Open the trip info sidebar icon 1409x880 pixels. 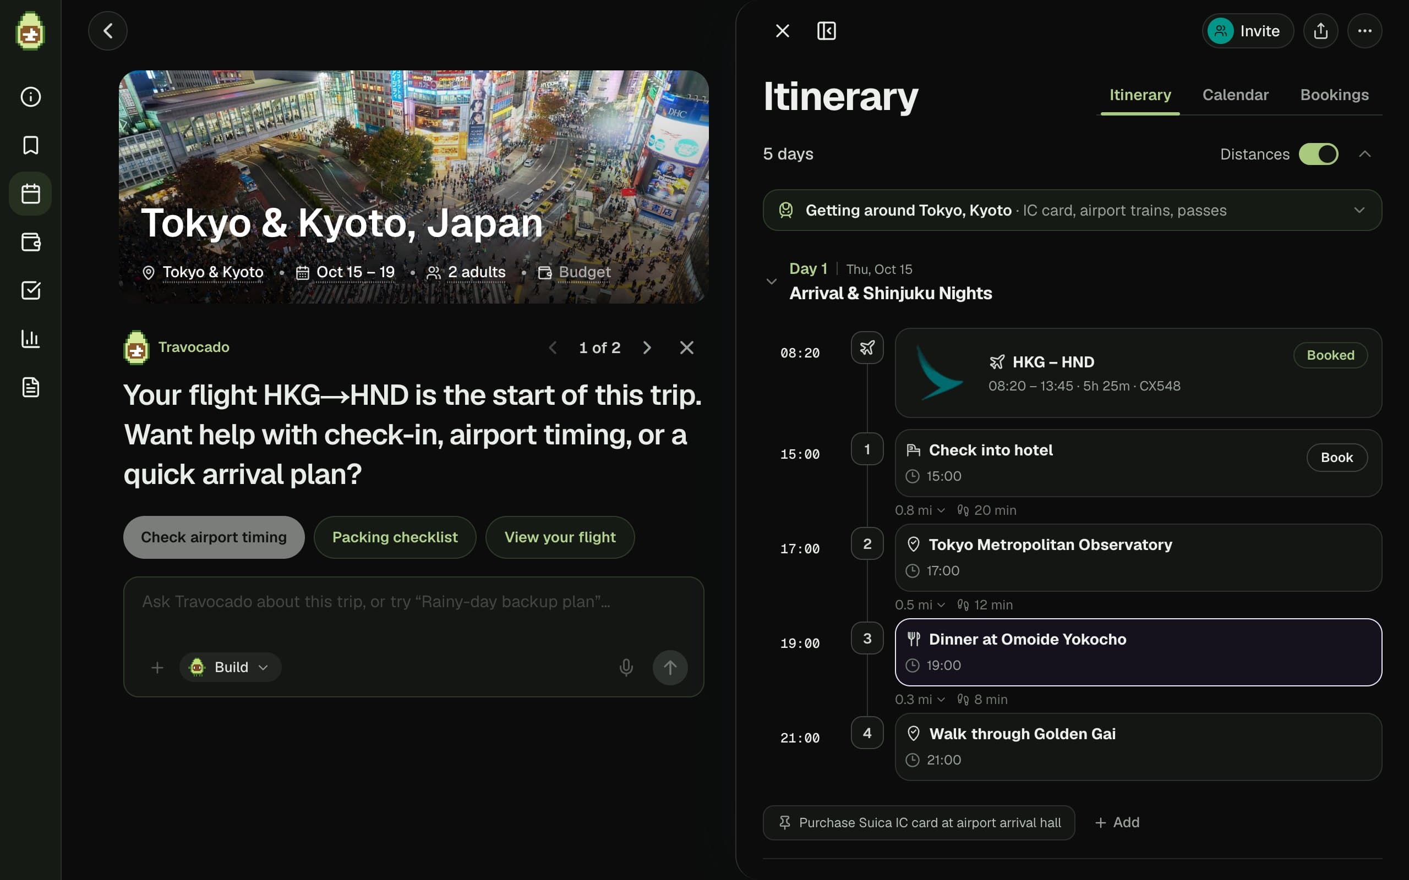click(30, 97)
